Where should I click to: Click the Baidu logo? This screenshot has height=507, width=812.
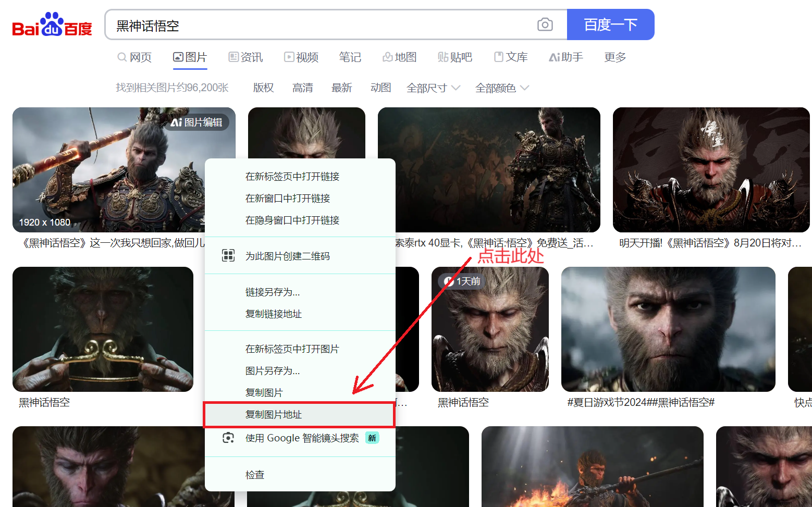52,24
